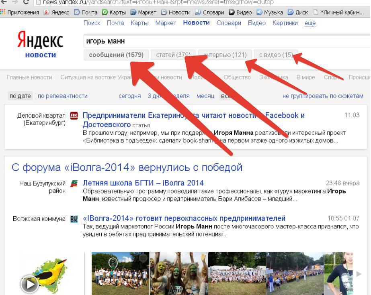Open the Почта bookmark in bookmarks bar
The image size is (371, 295).
[x=86, y=12]
